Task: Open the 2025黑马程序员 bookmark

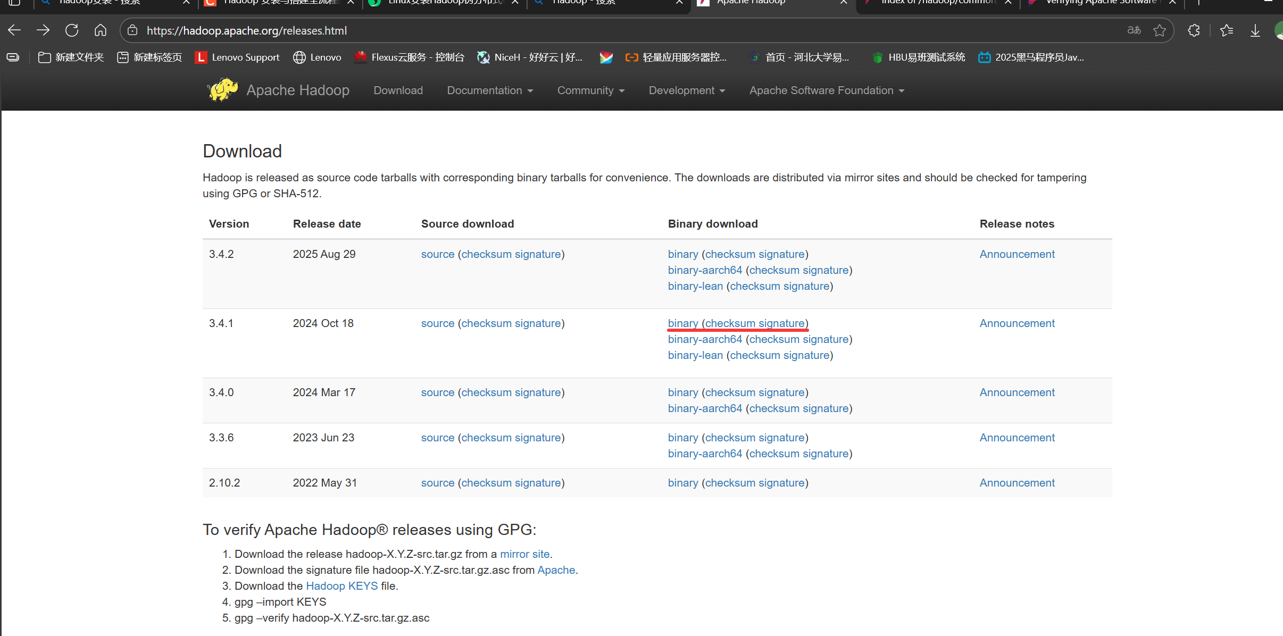Action: pos(1031,57)
